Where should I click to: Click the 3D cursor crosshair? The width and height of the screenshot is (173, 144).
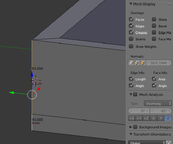35,81
